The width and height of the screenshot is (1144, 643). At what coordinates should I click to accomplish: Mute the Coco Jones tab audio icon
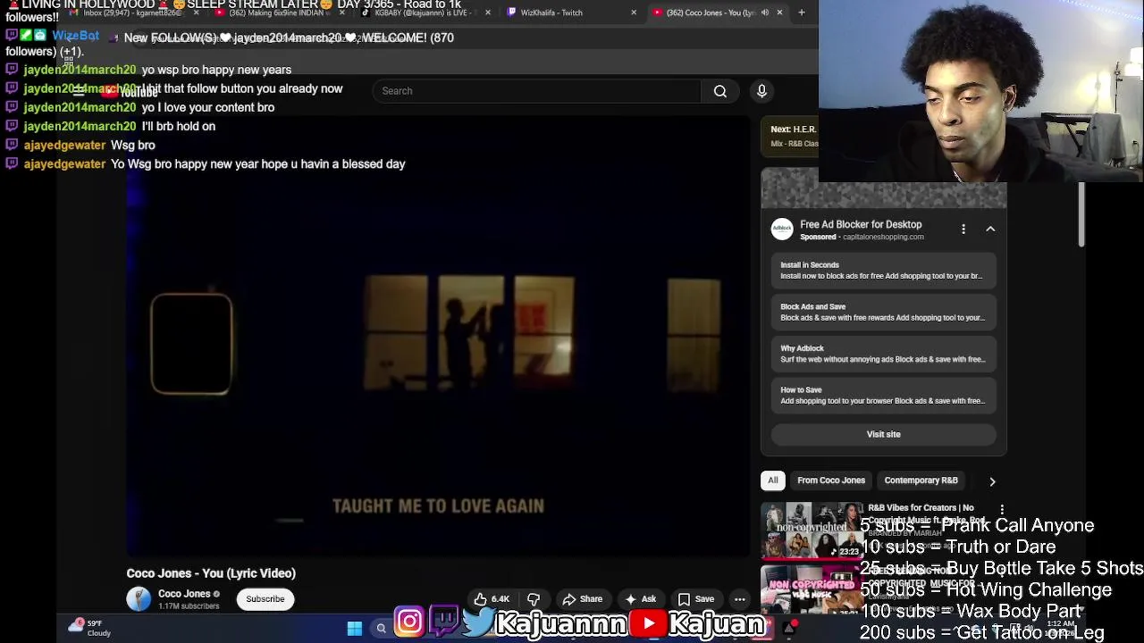click(x=764, y=13)
